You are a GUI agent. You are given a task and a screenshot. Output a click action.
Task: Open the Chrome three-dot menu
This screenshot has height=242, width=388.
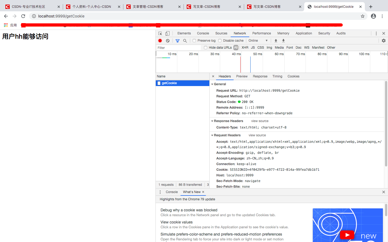coord(382,16)
